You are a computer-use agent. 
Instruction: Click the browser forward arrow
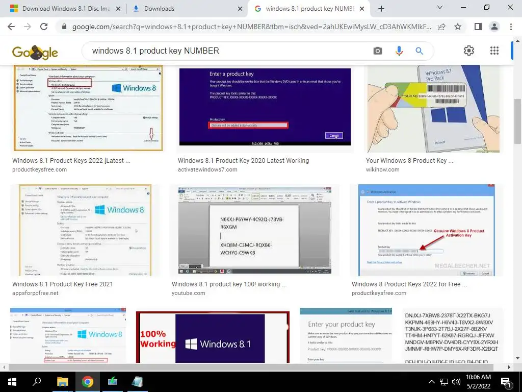pos(28,27)
